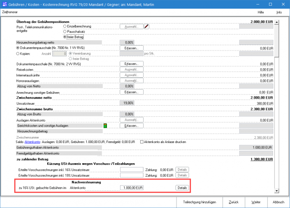Open the Zeithonorar menu

(x=10, y=12)
